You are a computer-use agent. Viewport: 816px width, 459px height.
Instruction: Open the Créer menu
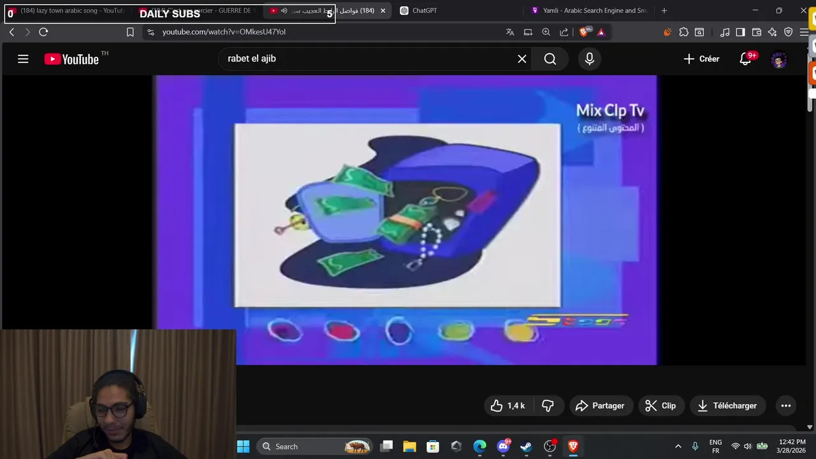701,59
